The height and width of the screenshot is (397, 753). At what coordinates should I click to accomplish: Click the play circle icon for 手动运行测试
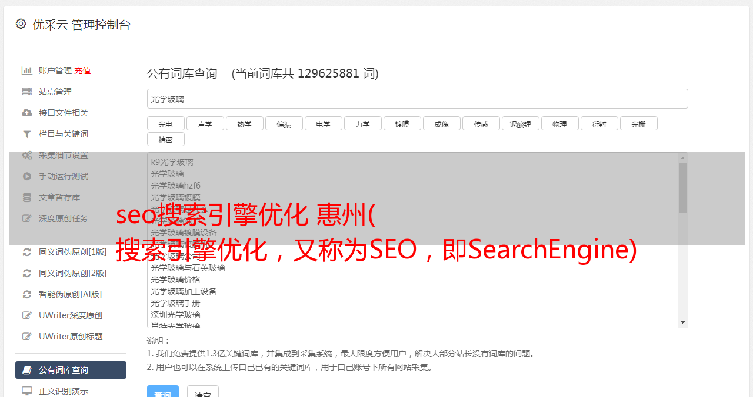point(26,176)
